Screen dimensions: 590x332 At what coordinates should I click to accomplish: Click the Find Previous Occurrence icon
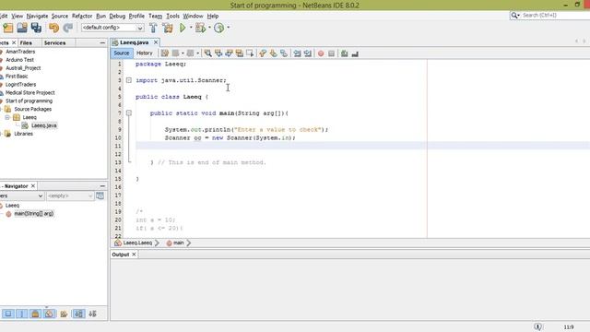pos(218,53)
